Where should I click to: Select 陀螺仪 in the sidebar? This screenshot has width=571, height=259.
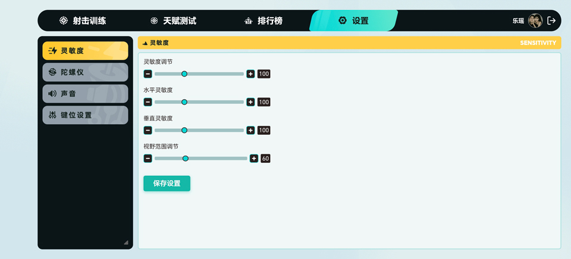tap(85, 72)
